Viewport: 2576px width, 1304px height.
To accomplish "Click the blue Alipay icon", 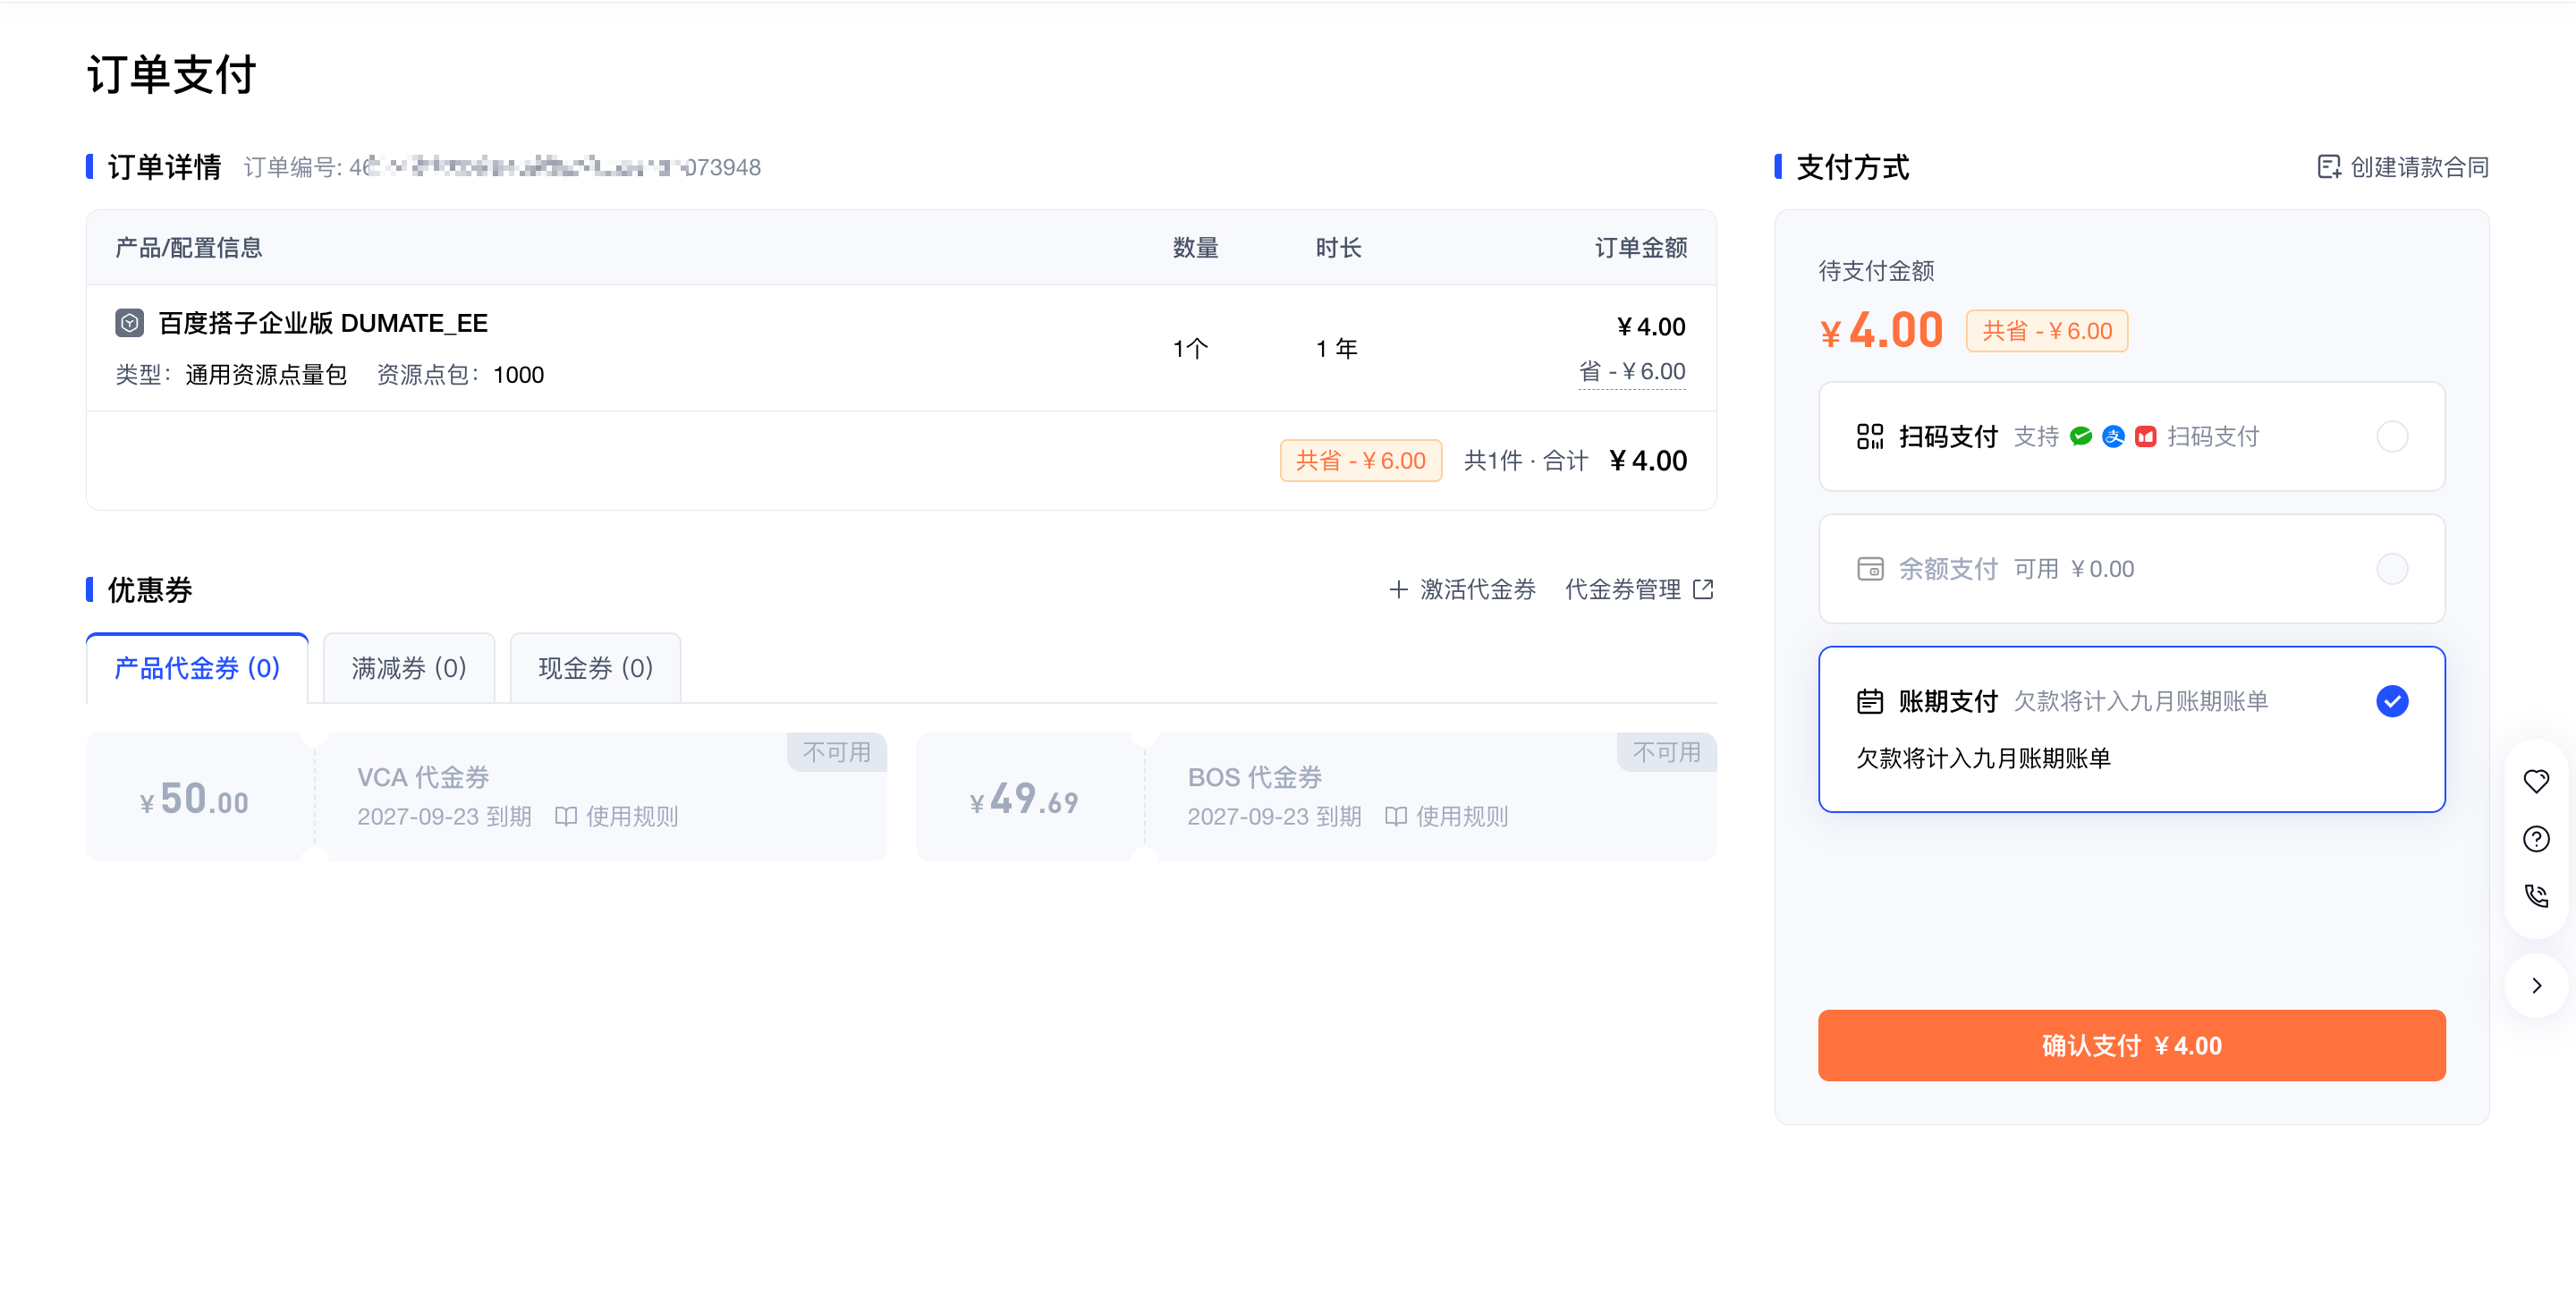I will [2113, 437].
